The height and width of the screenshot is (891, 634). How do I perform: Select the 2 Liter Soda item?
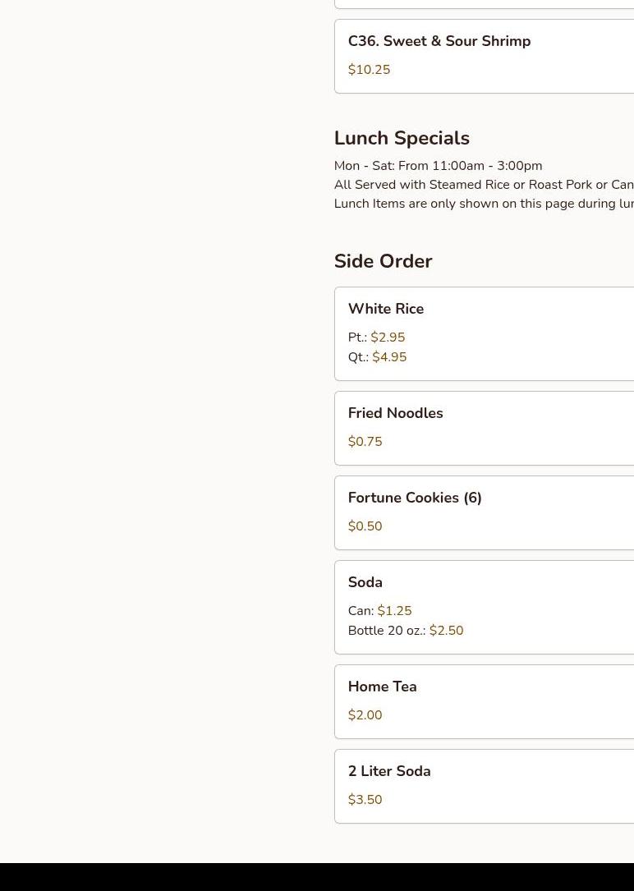pos(484,787)
